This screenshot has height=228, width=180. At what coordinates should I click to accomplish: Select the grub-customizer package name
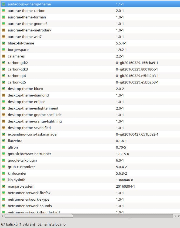(x=21, y=167)
